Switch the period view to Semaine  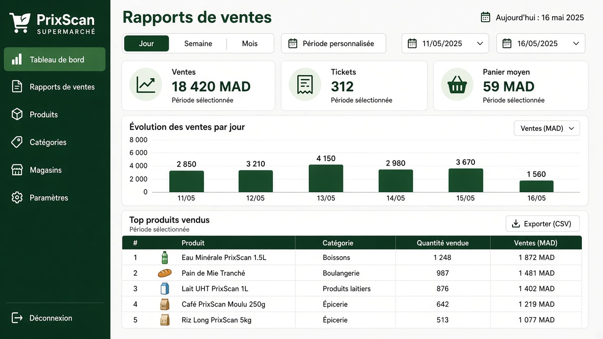pyautogui.click(x=198, y=43)
